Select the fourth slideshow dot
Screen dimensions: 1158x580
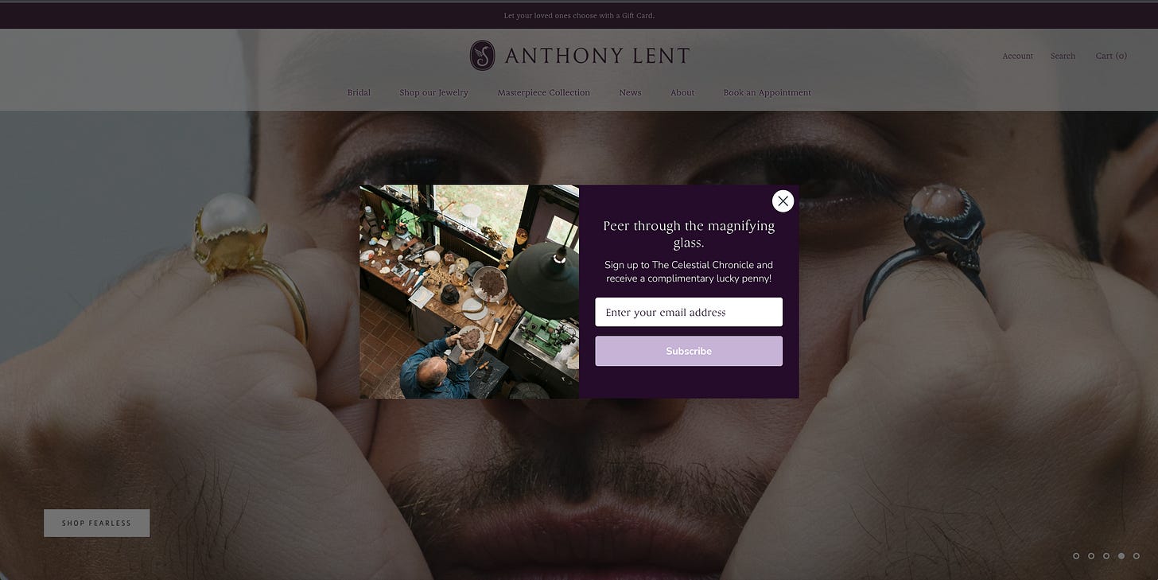tap(1121, 556)
